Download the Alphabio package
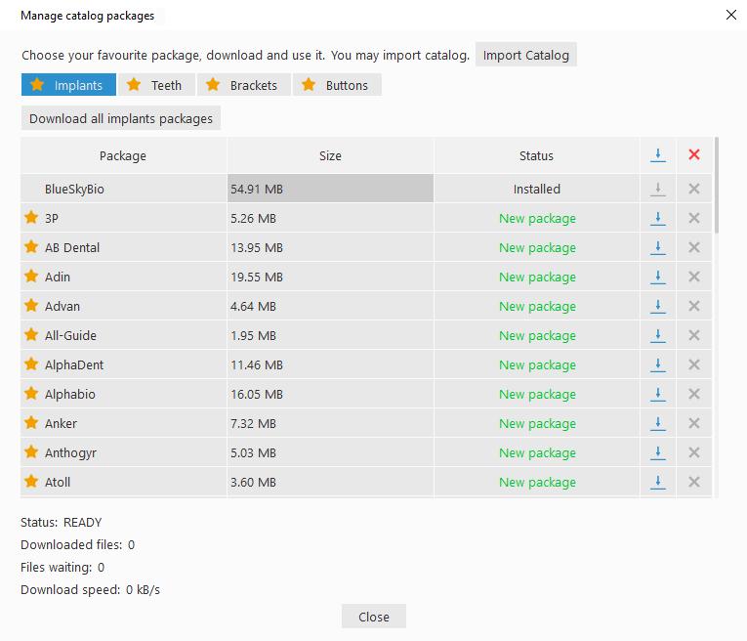Viewport: 747px width, 641px height. (x=658, y=394)
